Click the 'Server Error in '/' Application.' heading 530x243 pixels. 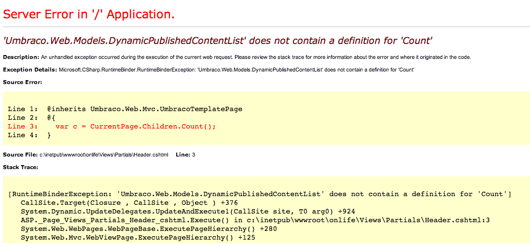pyautogui.click(x=88, y=14)
